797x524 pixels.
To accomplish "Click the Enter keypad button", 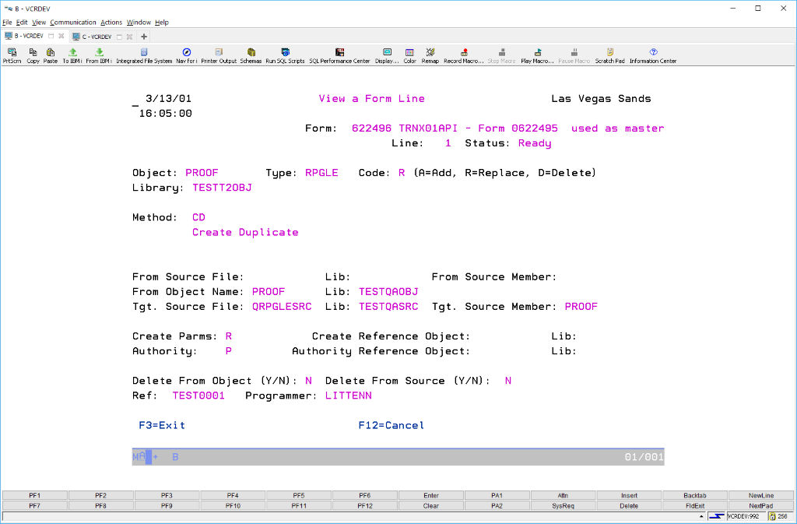I will click(x=431, y=495).
